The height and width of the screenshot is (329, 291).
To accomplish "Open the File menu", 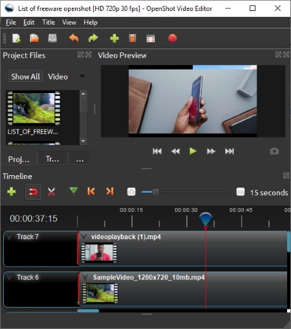I will pos(11,23).
